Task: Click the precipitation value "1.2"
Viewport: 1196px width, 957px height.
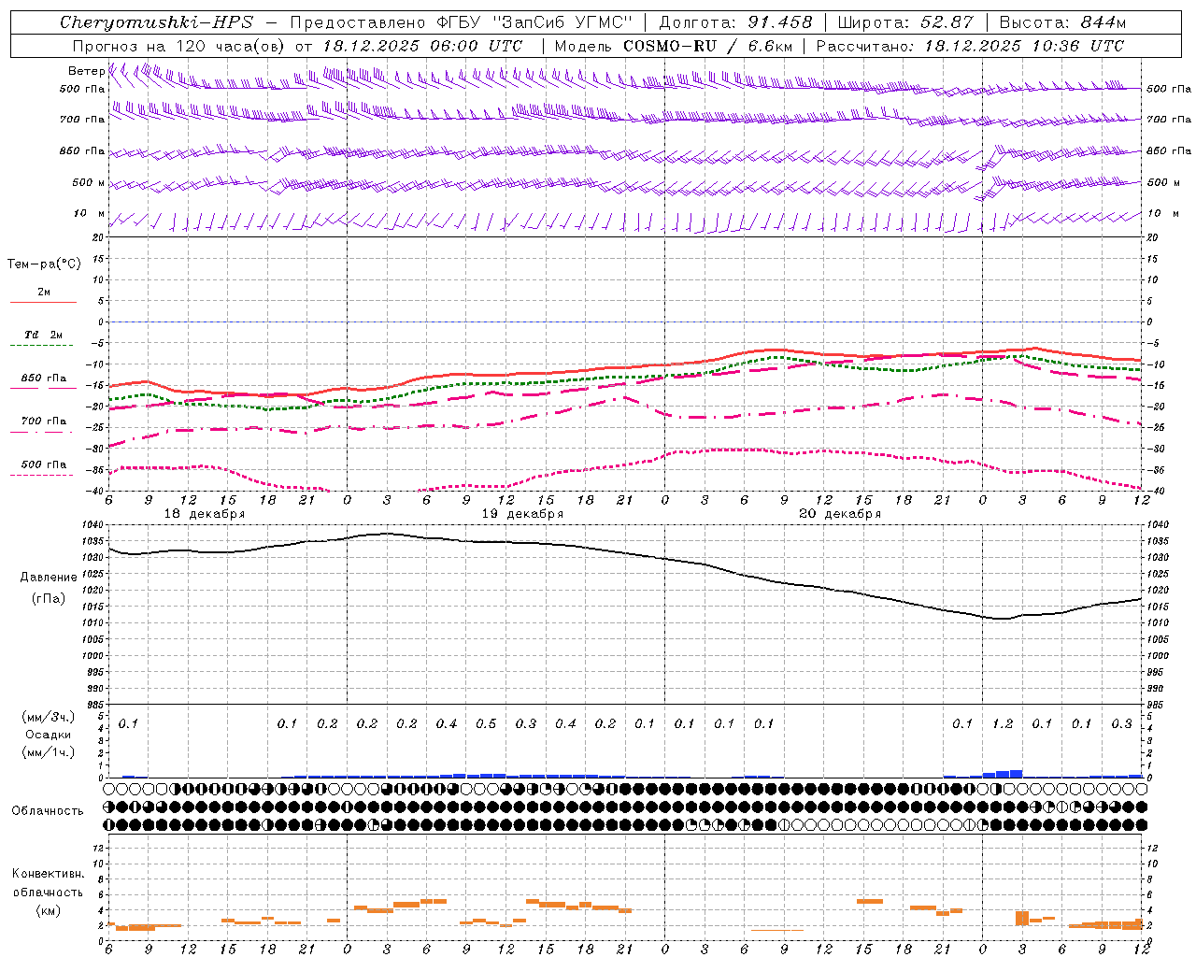Action: pyautogui.click(x=1003, y=723)
